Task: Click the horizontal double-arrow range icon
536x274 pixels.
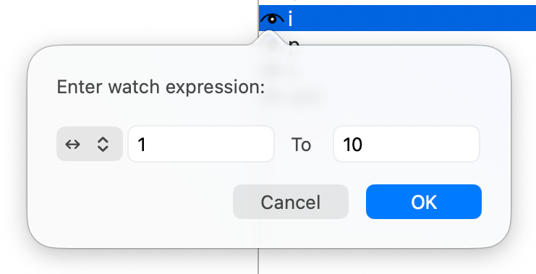Action: [73, 145]
